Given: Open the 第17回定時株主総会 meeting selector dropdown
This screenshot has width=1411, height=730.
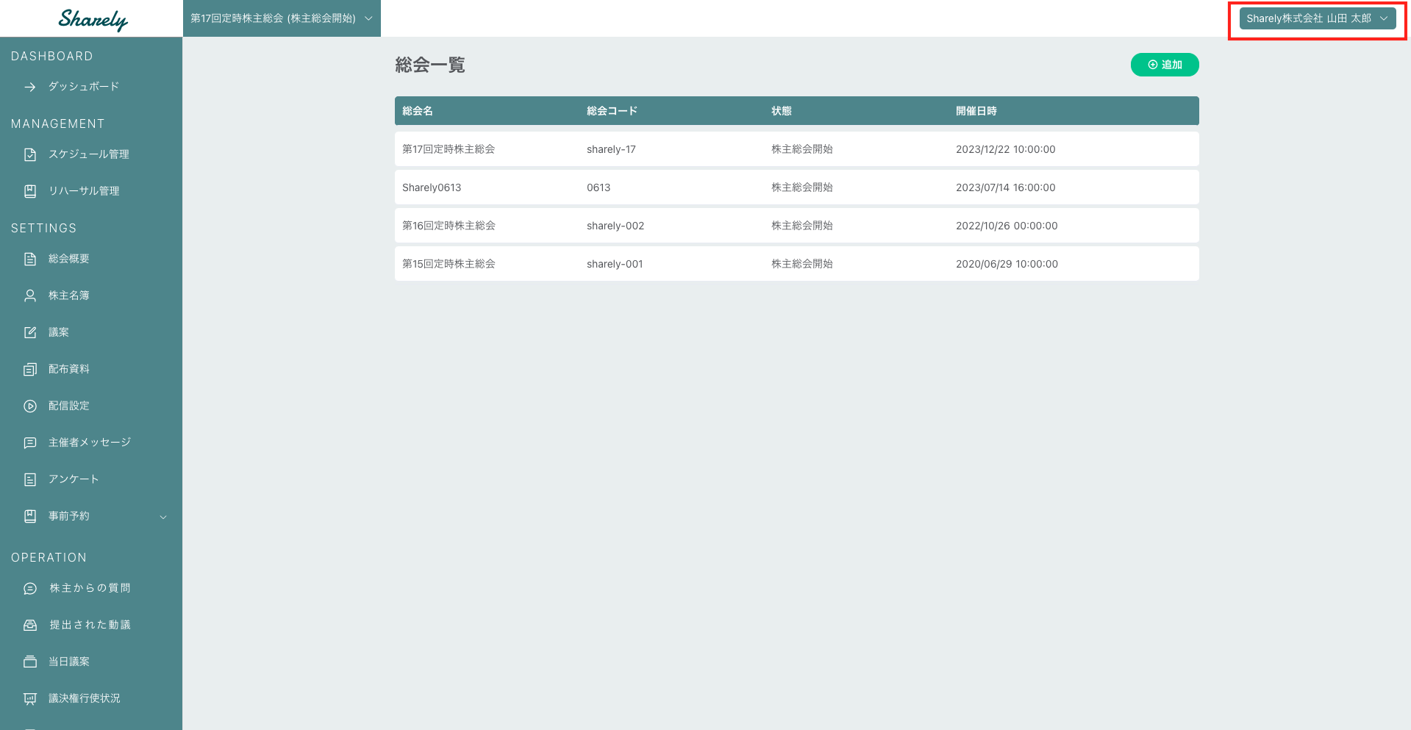Looking at the screenshot, I should tap(282, 18).
